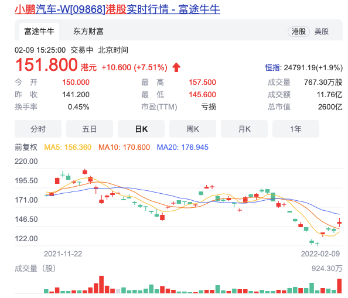Screen dimensions: 348x298
Task: Click the last red volume bar
Action: pos(339,286)
